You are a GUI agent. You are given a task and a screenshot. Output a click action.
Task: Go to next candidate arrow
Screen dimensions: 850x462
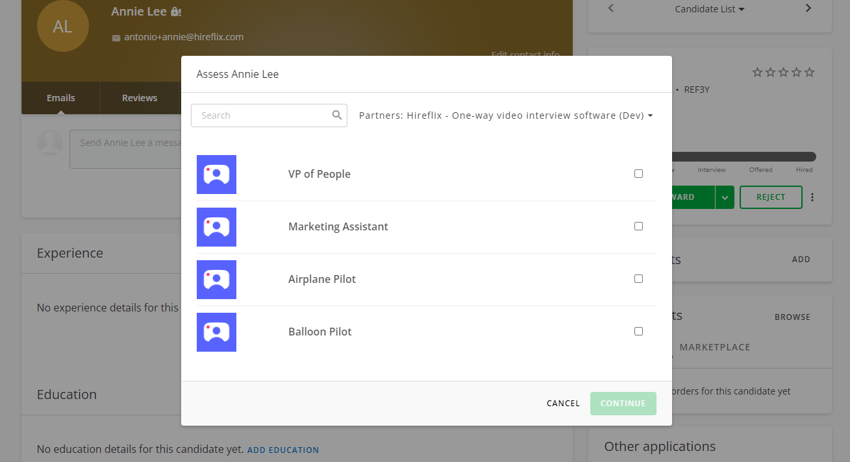[808, 8]
